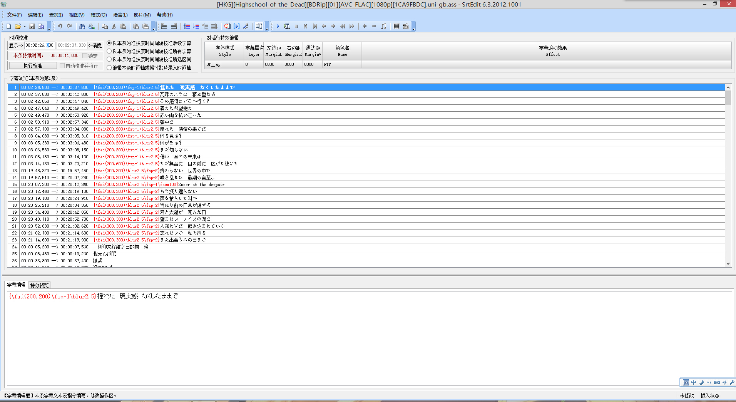Jump to previous mark in video
This screenshot has height=402, width=736.
click(x=305, y=26)
